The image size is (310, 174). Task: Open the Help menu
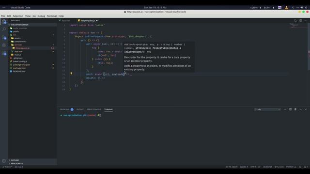click(x=61, y=16)
